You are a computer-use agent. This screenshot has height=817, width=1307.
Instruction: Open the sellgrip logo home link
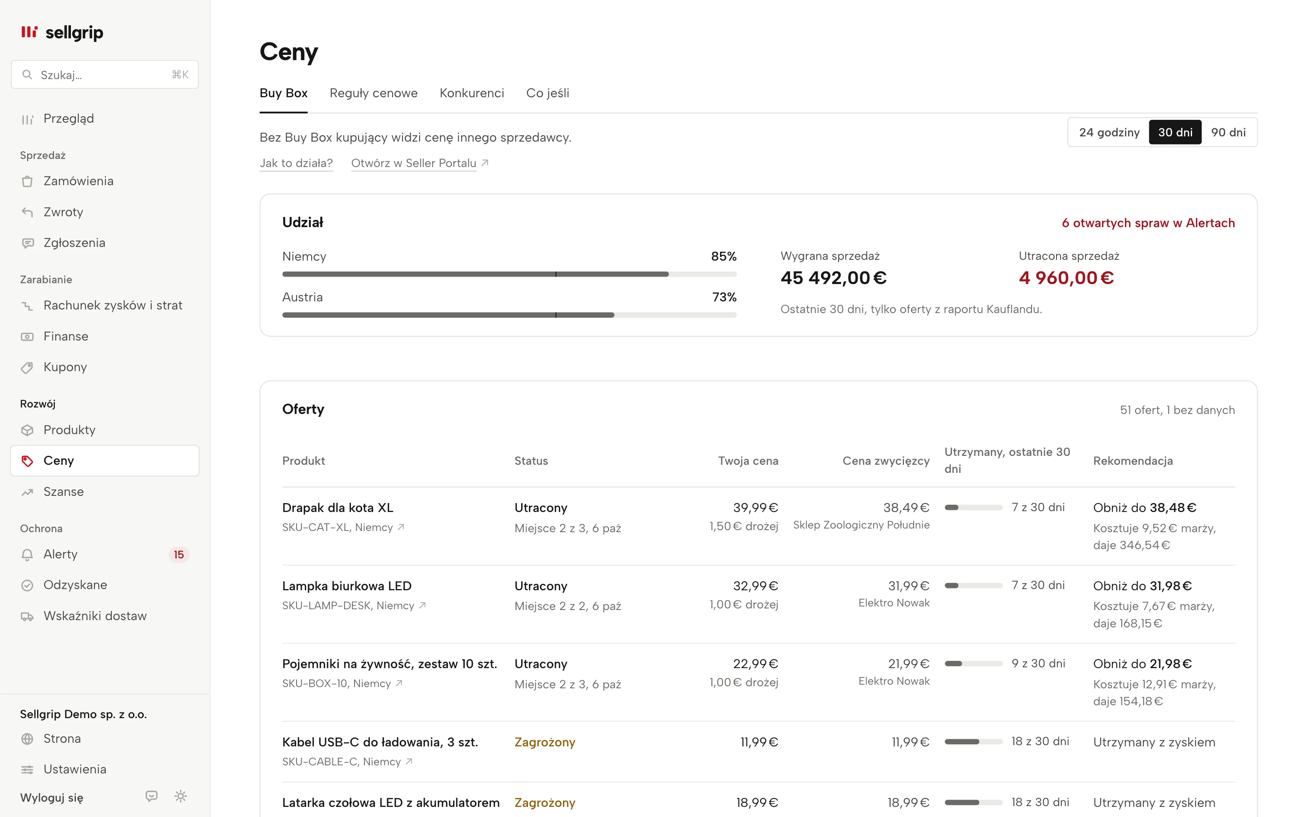tap(62, 32)
